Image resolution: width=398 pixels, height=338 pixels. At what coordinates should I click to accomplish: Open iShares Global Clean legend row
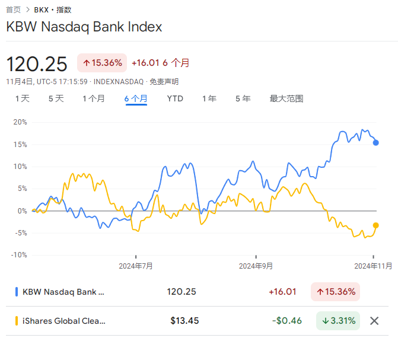63,321
